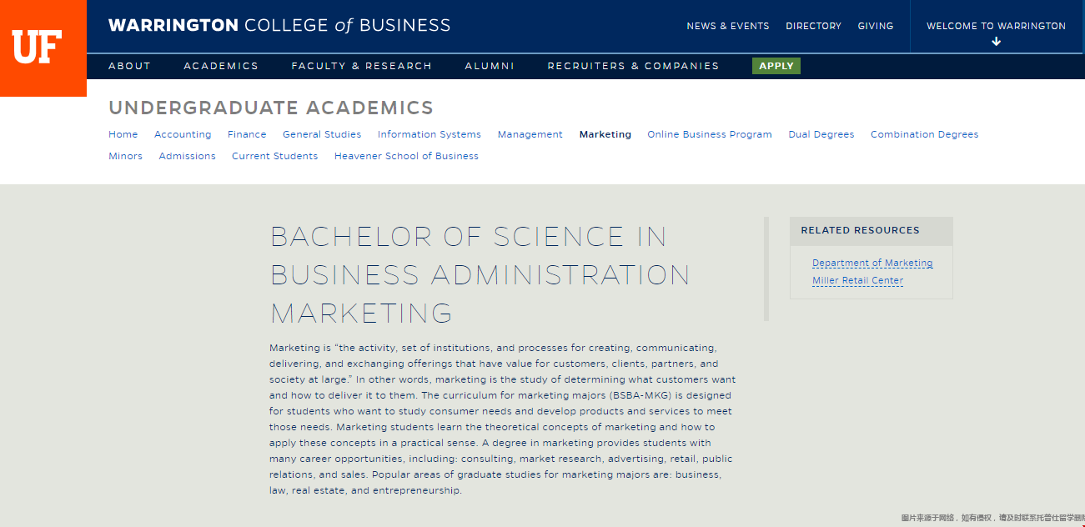Select the Finance undergraduate tab

click(247, 134)
